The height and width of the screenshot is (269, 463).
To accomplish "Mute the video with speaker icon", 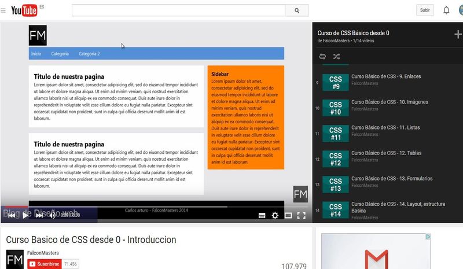I will coord(53,216).
